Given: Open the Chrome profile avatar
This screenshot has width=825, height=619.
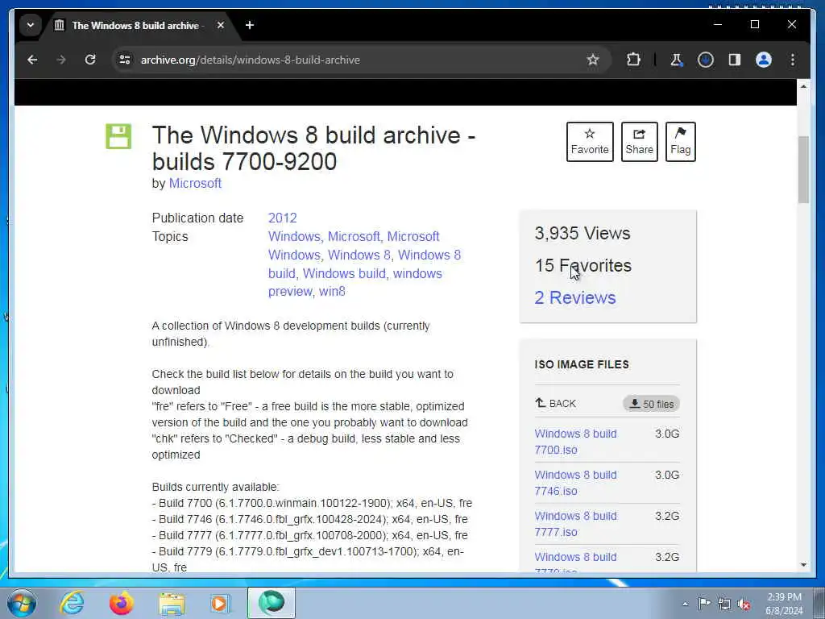Looking at the screenshot, I should point(764,60).
